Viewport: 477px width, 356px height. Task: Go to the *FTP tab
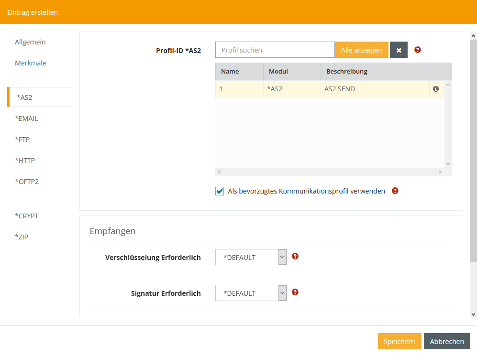(x=22, y=140)
